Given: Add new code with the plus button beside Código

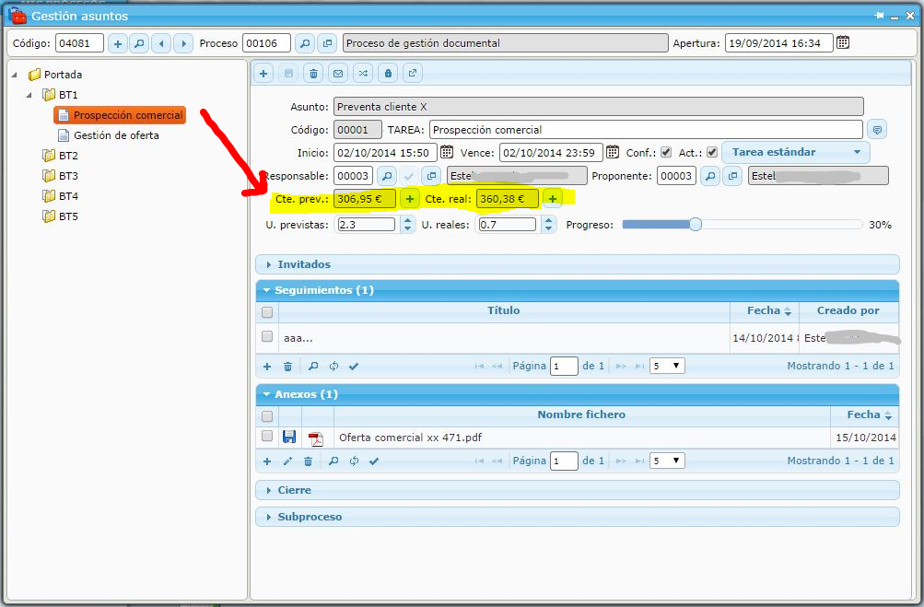Looking at the screenshot, I should click(118, 43).
